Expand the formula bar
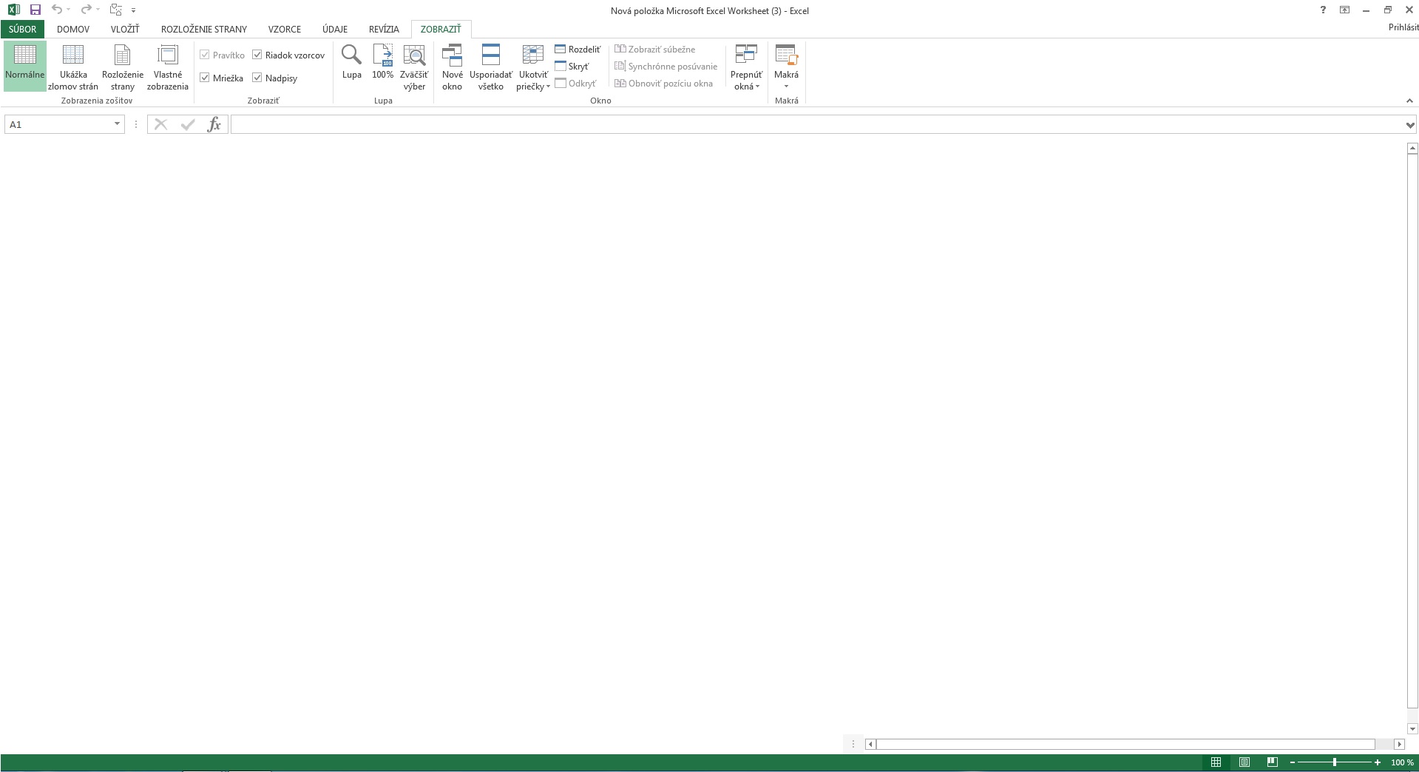This screenshot has height=772, width=1419. [1410, 125]
